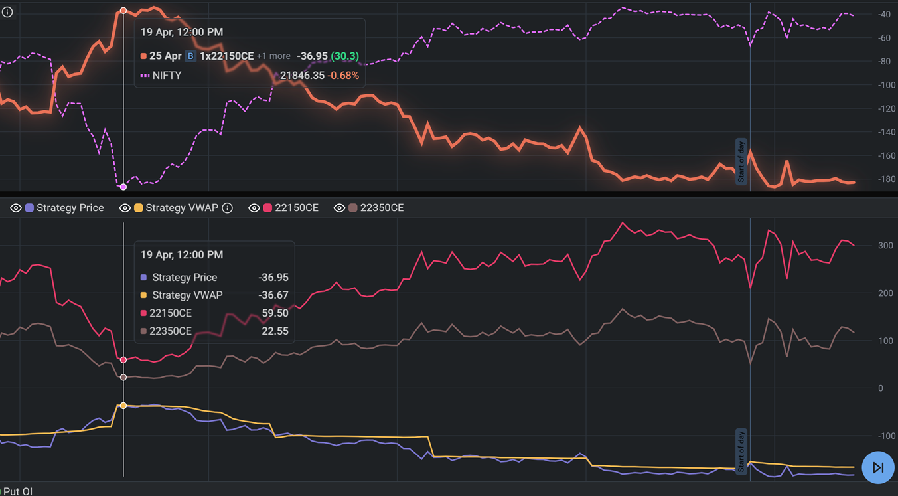Select the Strategy Price legend label
The height and width of the screenshot is (496, 898).
coord(70,208)
